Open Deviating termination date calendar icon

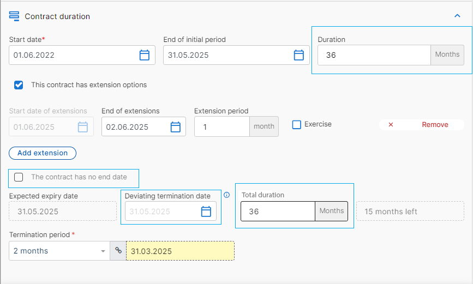[206, 212]
